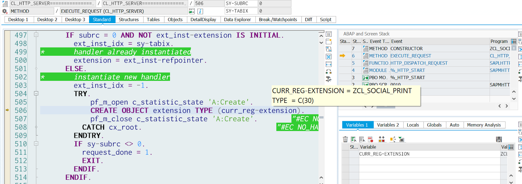The image size is (522, 184).
Task: Click the CREATE OBJECT statement on line 506
Action: (197, 110)
